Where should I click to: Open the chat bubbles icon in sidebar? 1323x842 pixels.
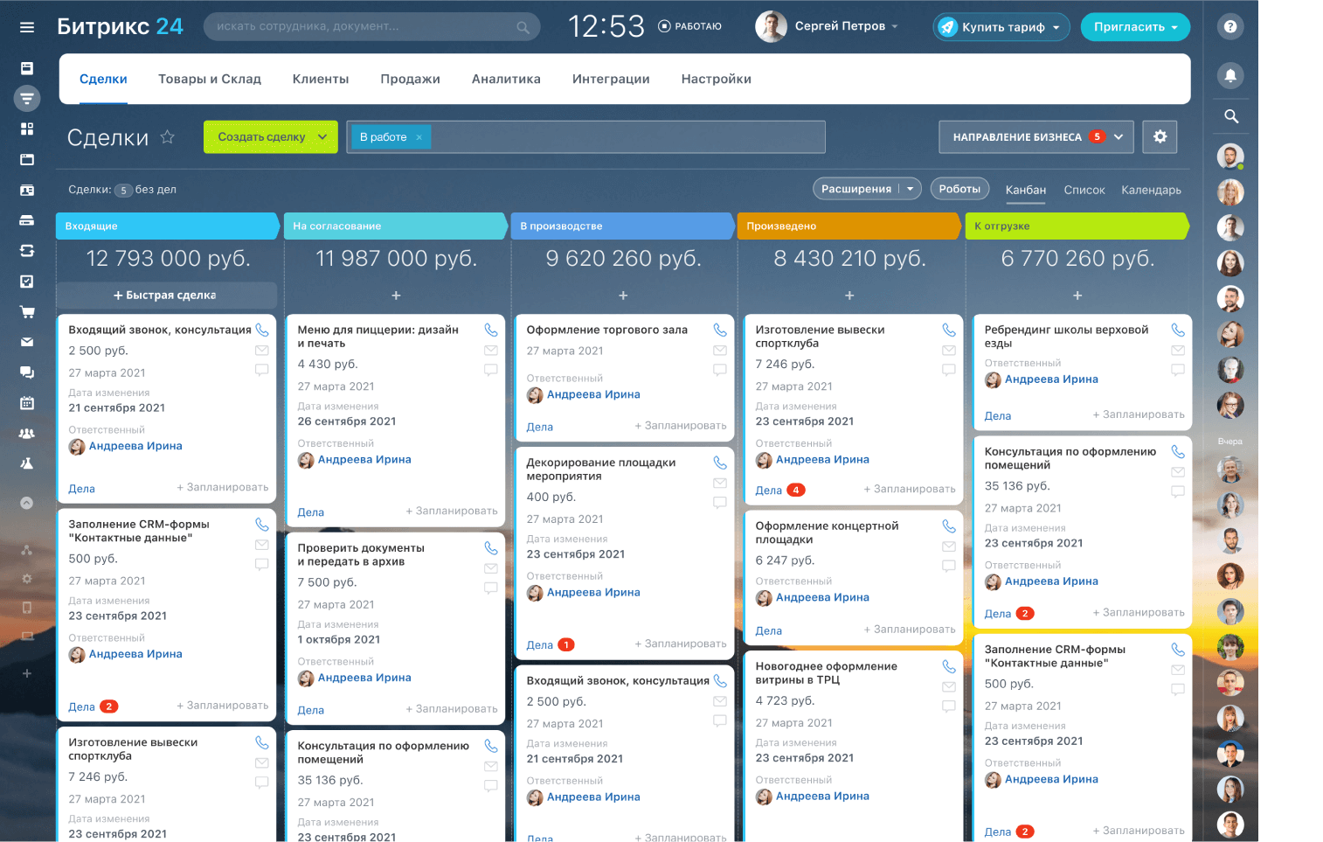pos(27,372)
